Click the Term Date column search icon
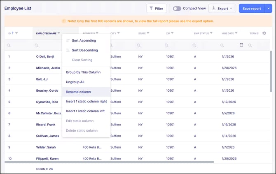Image resolution: width=276 pixels, height=174 pixels. [250, 45]
